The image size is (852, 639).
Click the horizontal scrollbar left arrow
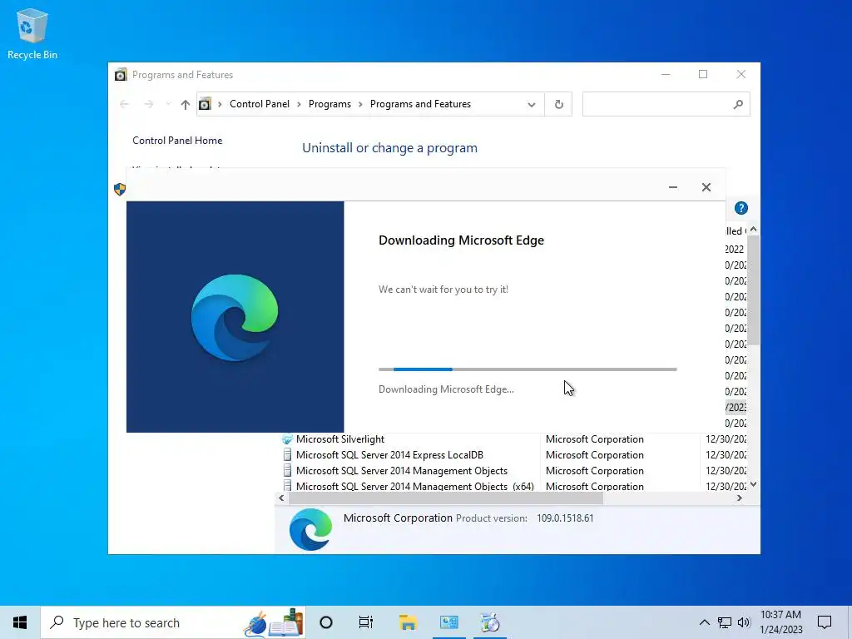[281, 498]
